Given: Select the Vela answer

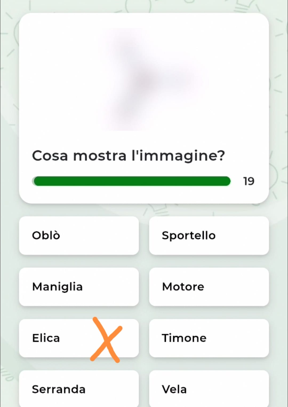Looking at the screenshot, I should 209,389.
